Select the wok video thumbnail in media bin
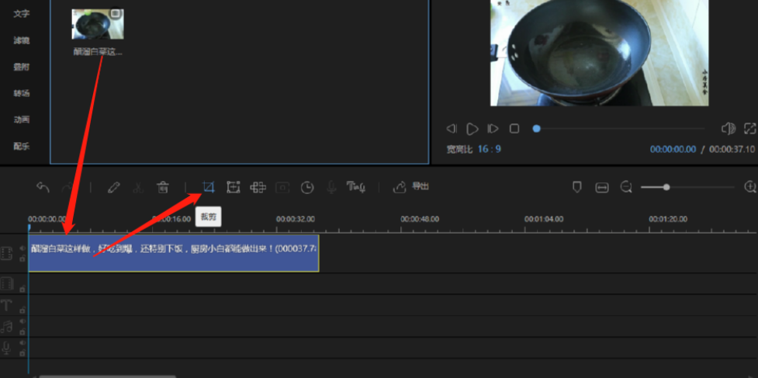Viewport: 758px width, 378px height. pos(98,24)
